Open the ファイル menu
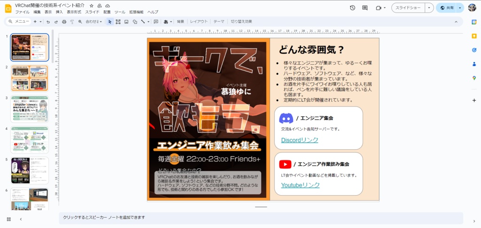481x228 pixels. tap(23, 12)
